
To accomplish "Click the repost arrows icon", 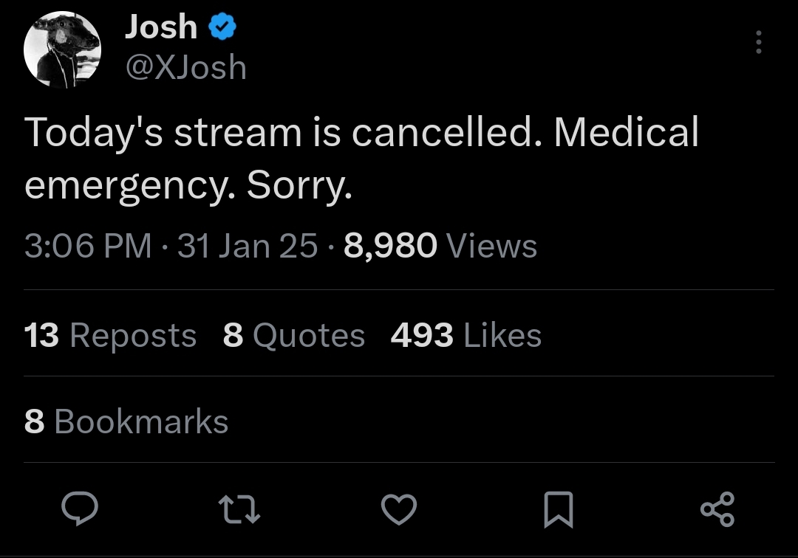I will click(x=241, y=509).
